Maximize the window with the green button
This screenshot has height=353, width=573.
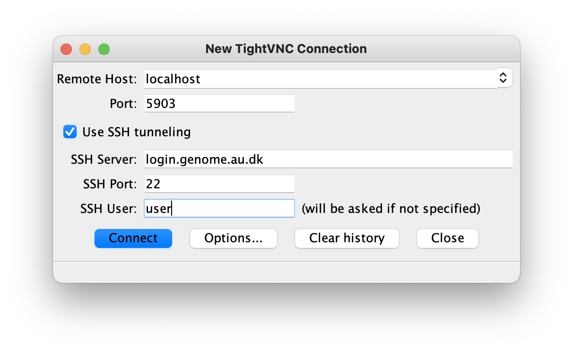pos(104,49)
